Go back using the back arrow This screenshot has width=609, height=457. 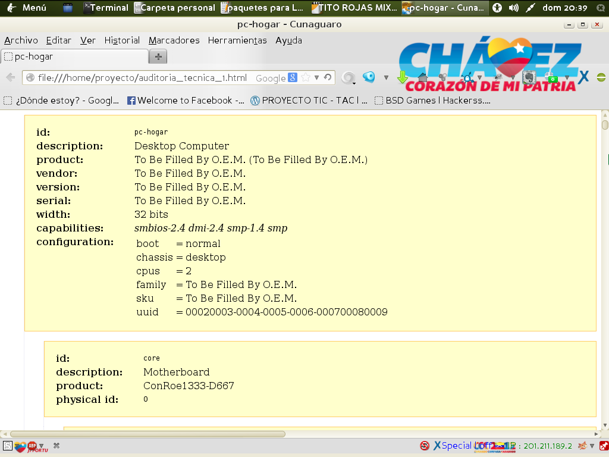[x=11, y=77]
